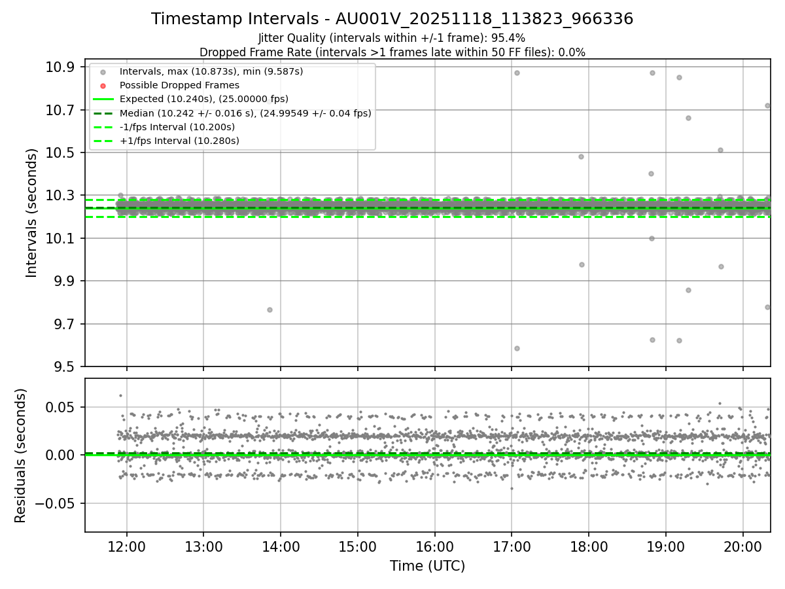Click the outlier point near 10.40s before 19:00
Viewport: 785px width, 589px height.
pos(651,173)
